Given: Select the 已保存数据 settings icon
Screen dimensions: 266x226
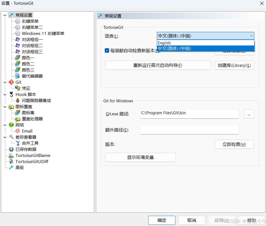Looking at the screenshot, I should (x=11, y=149).
